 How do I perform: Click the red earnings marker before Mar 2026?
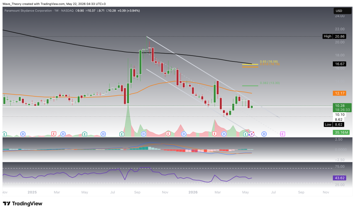pyautogui.click(x=214, y=134)
